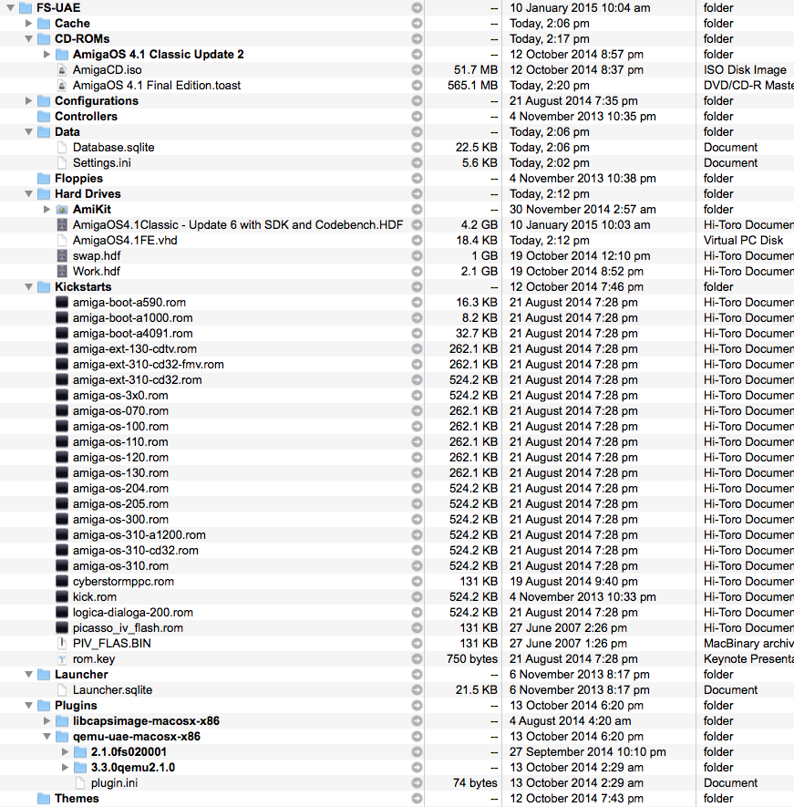Click the date 27 June 2007 1:26 pm

pyautogui.click(x=568, y=644)
